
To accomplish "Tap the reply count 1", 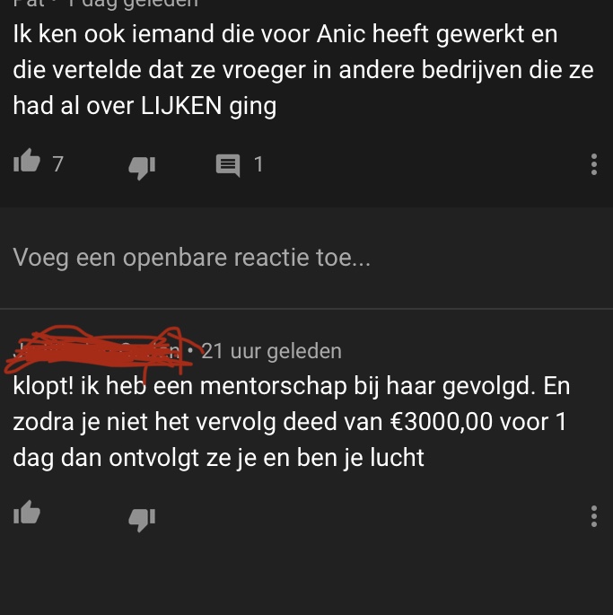I will (x=258, y=164).
